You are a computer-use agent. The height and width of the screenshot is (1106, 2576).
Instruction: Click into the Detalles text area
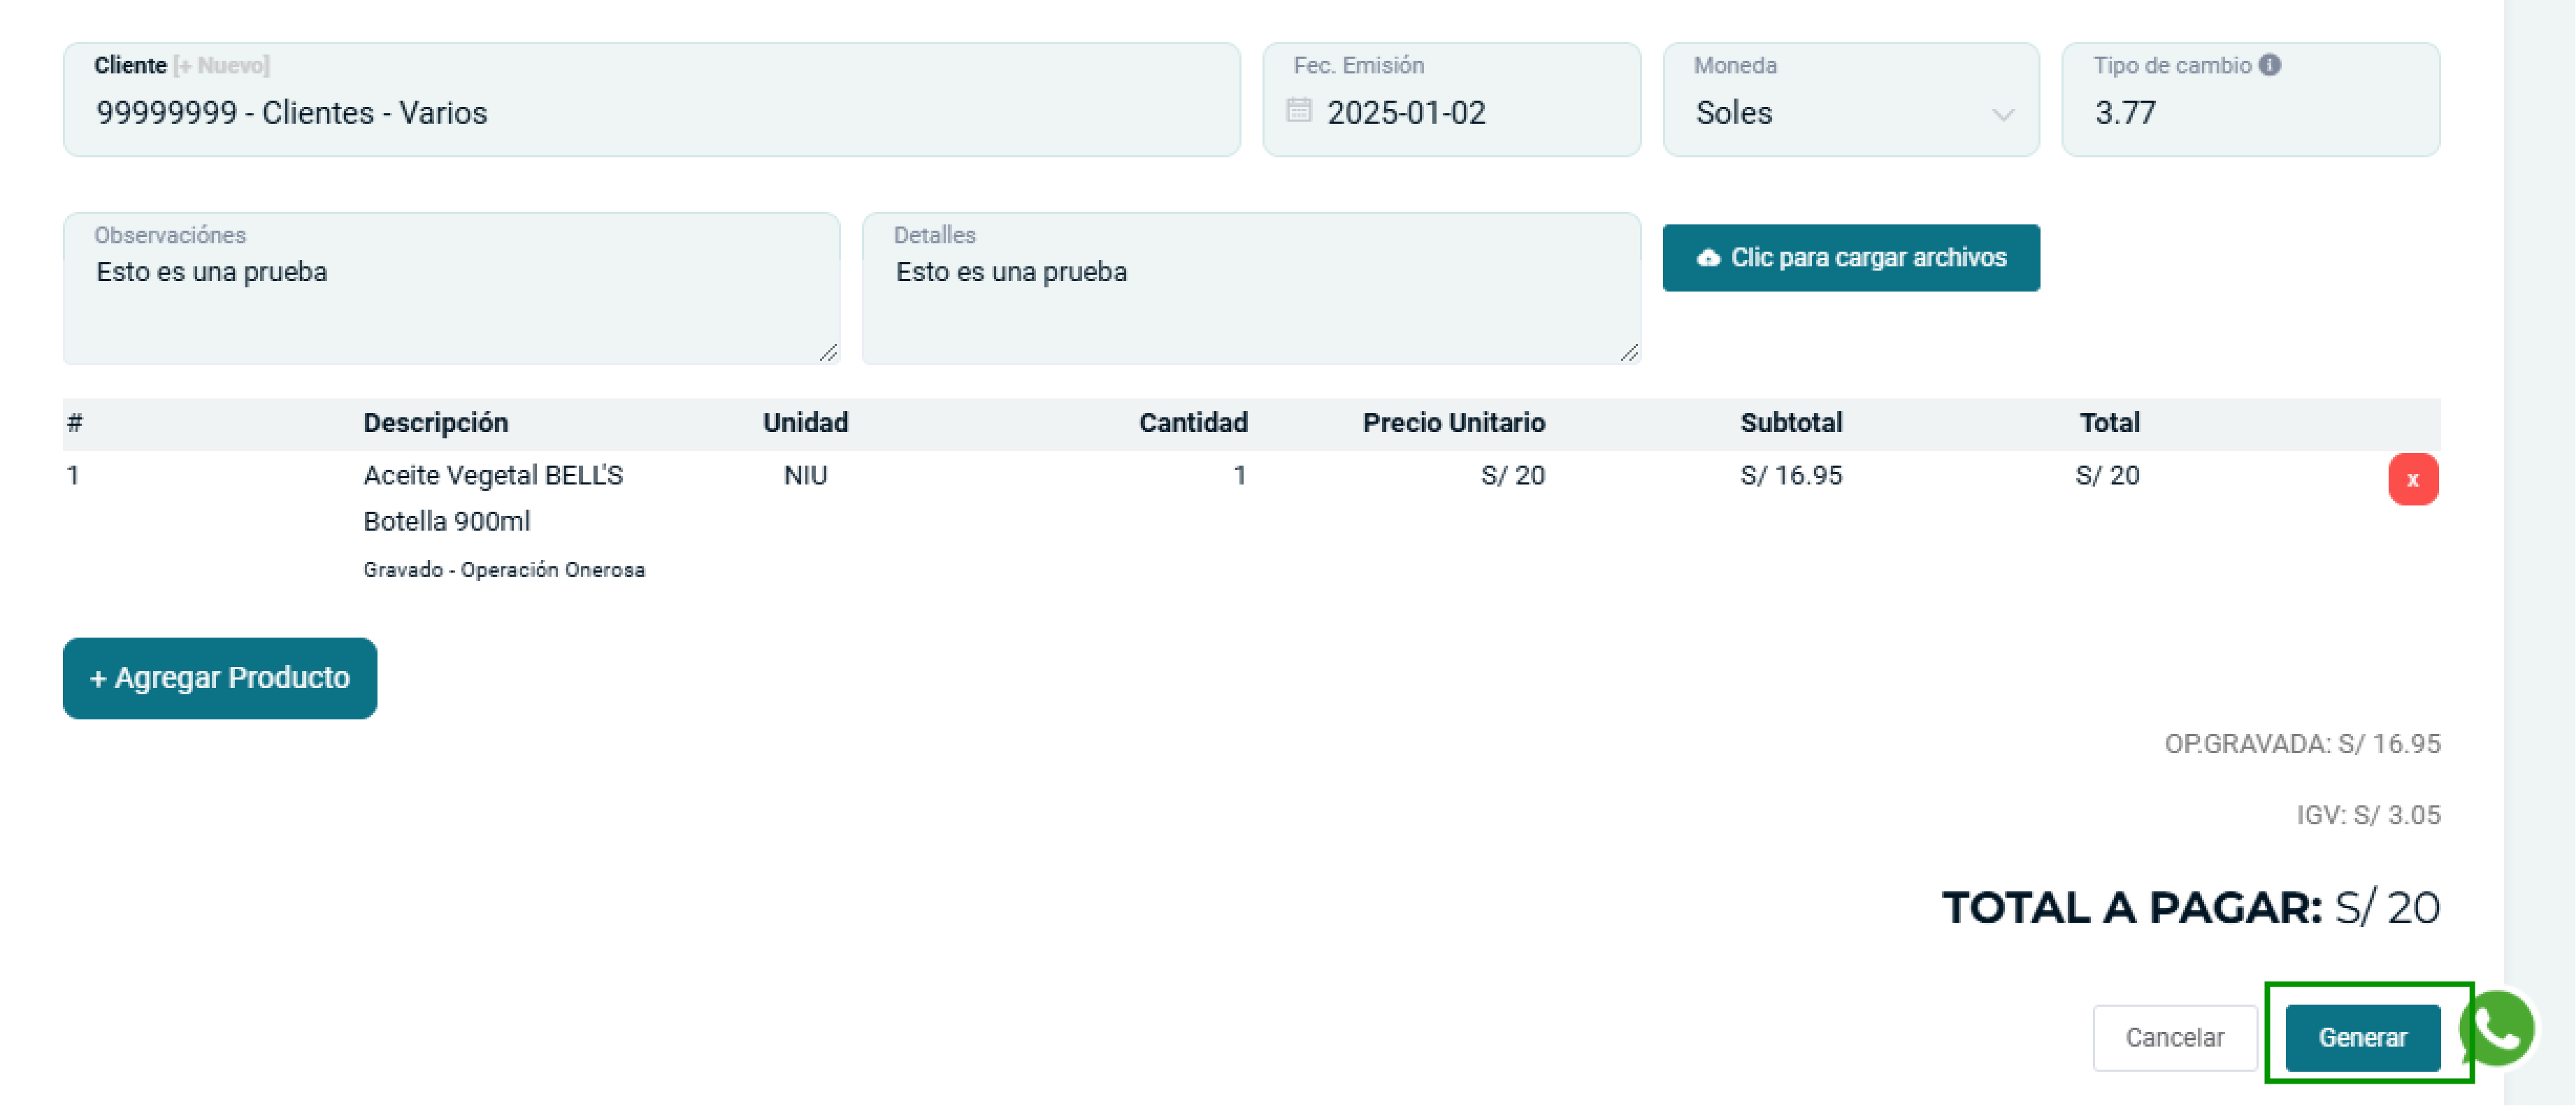[1250, 300]
